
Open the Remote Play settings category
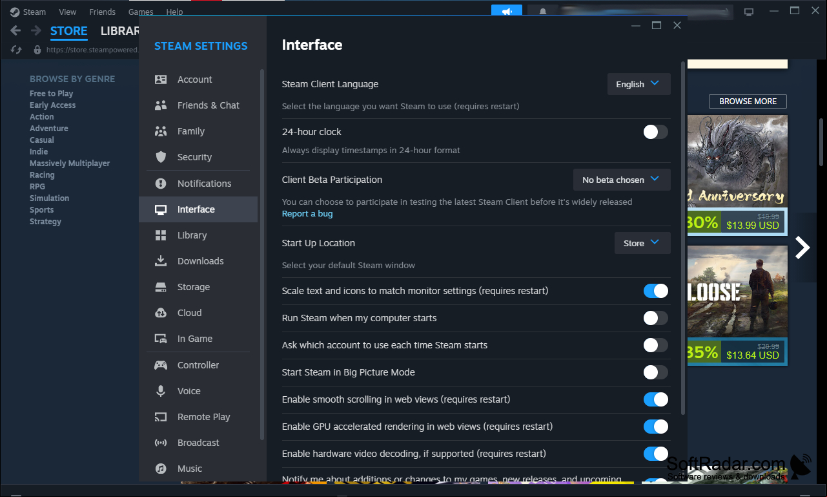coord(198,417)
